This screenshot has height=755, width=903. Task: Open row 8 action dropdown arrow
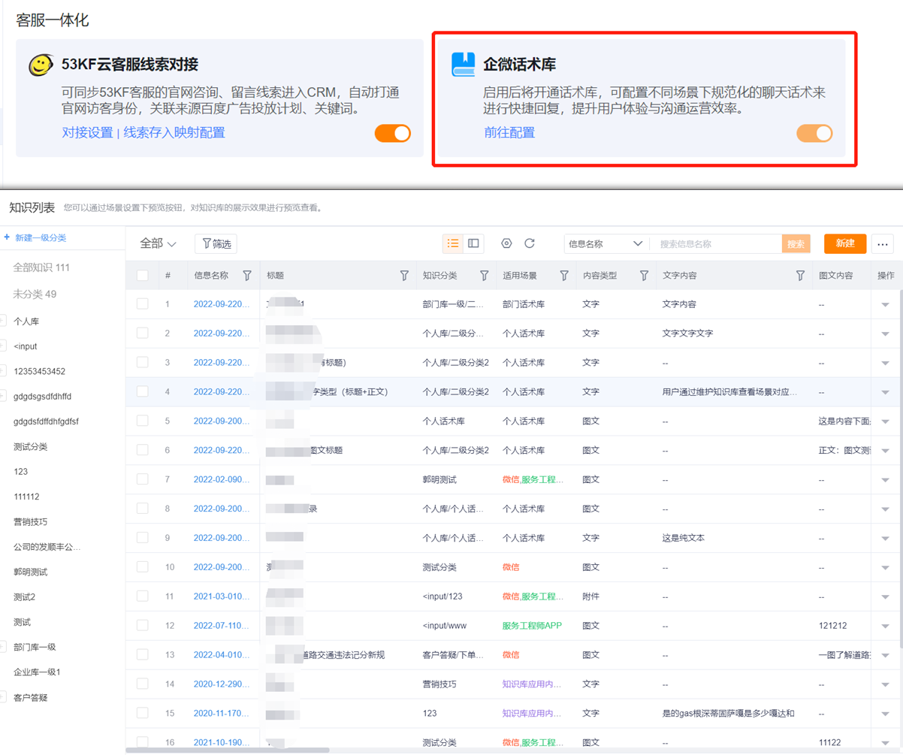coord(885,509)
